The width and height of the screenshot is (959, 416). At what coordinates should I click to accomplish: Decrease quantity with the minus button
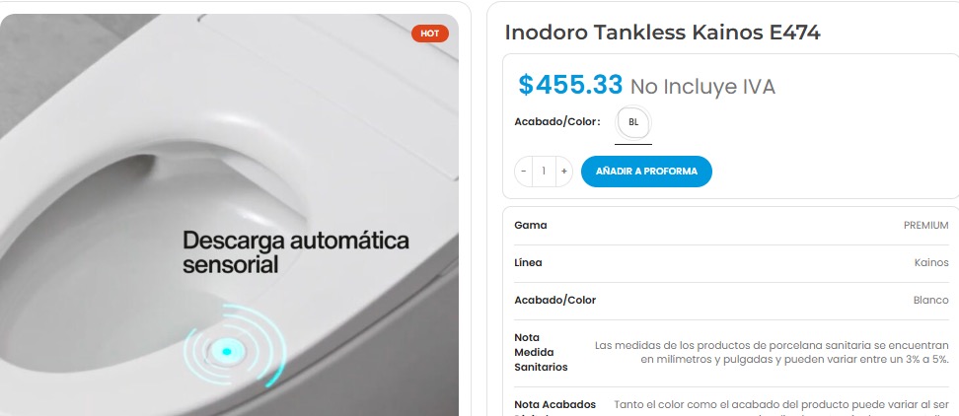524,172
